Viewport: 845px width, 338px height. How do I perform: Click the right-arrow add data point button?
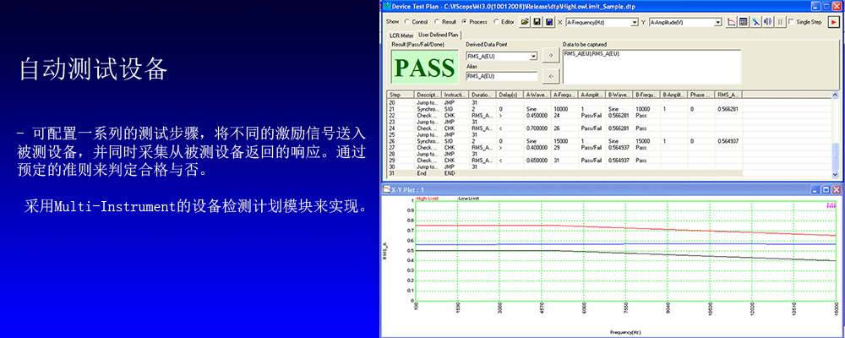pos(549,56)
